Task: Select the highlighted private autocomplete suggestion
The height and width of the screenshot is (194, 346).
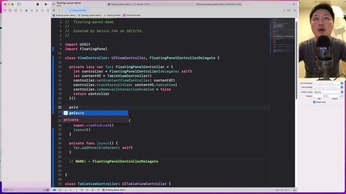Action: 95,113
